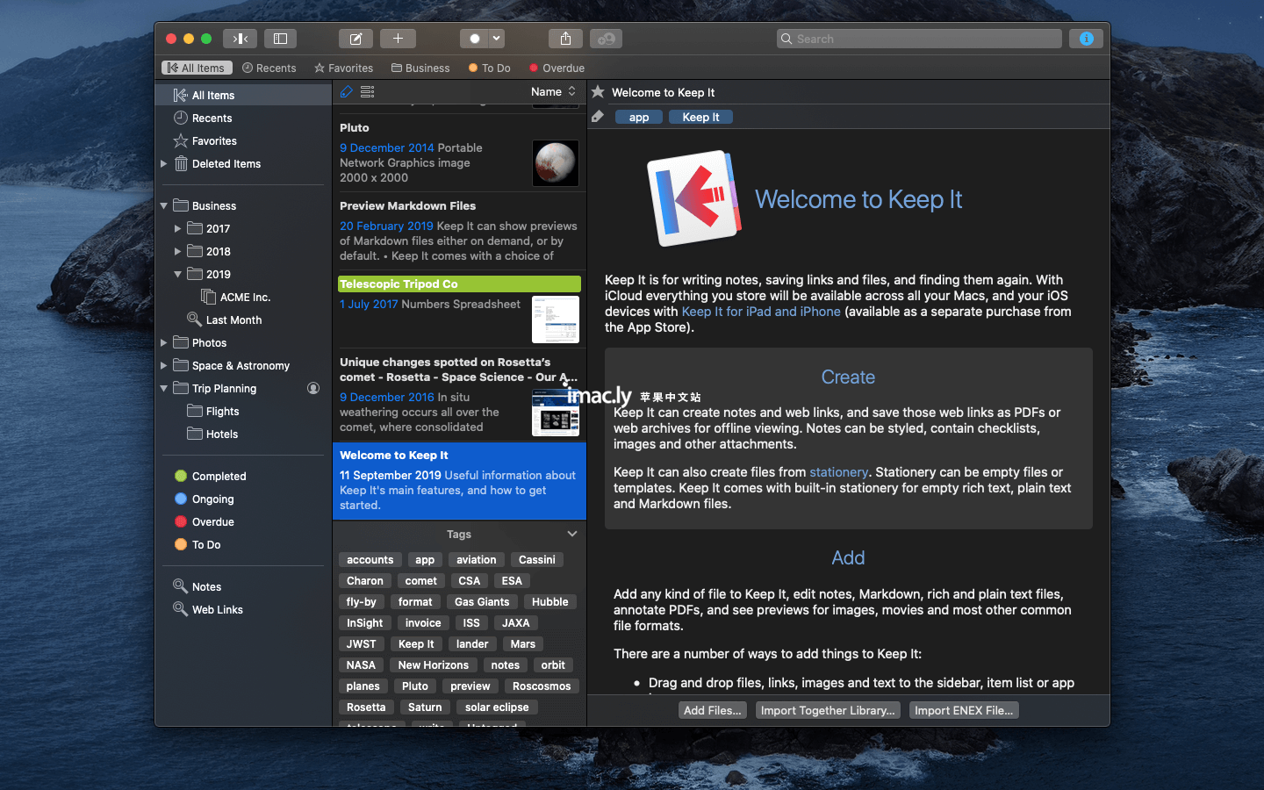Open the Name sort order dropdown
Screen dimensions: 1264x790
coord(553,91)
